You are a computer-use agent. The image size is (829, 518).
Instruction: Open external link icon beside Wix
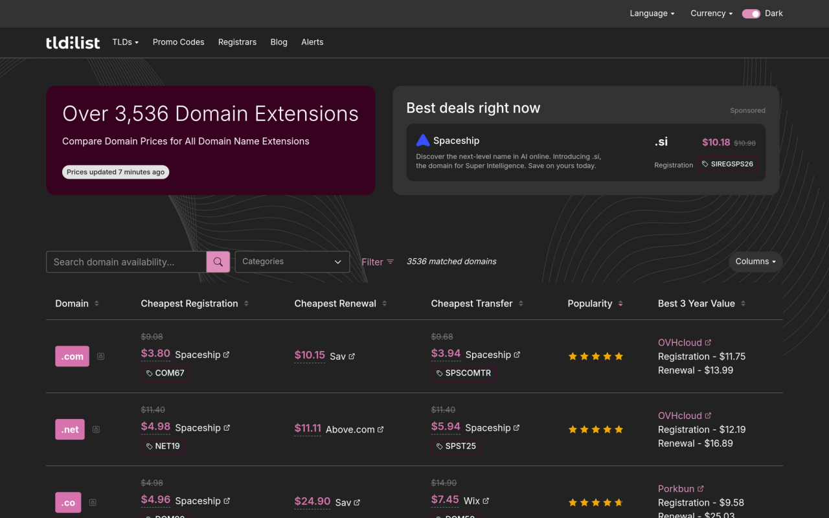click(486, 501)
